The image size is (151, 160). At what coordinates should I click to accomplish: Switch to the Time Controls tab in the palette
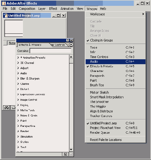click(59, 45)
